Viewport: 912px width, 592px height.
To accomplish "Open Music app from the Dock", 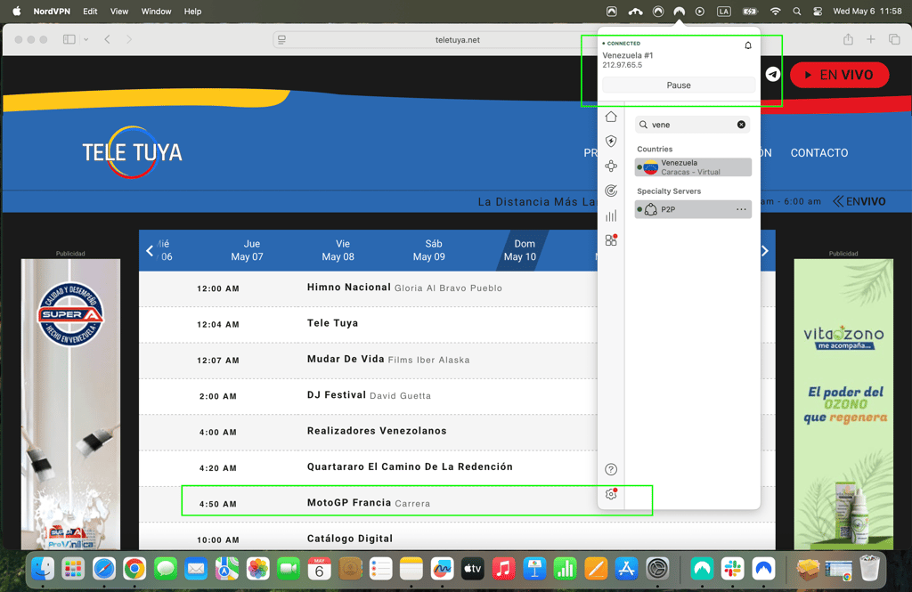I will coord(503,569).
